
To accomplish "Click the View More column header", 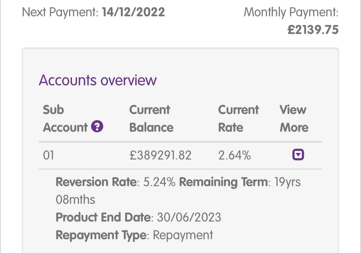I will (x=294, y=118).
